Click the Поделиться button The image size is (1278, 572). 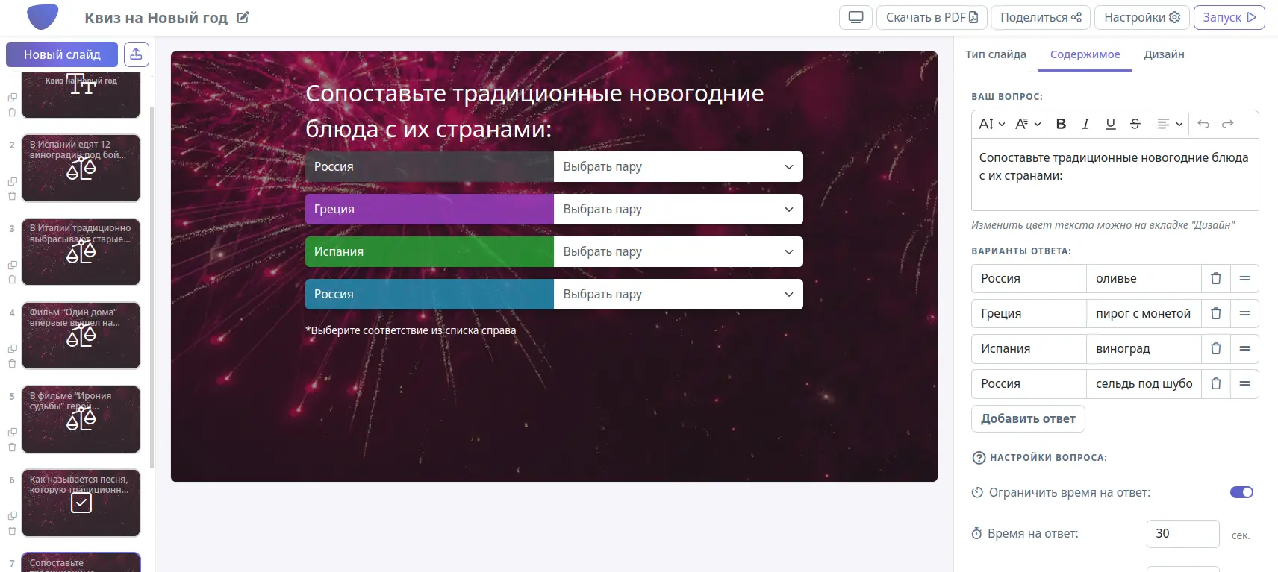1041,17
